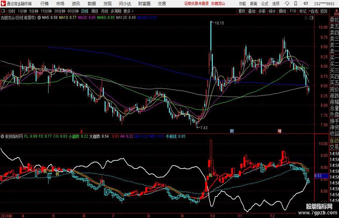Select the 日线 period tab
This screenshot has width=339, height=218.
(85, 11)
